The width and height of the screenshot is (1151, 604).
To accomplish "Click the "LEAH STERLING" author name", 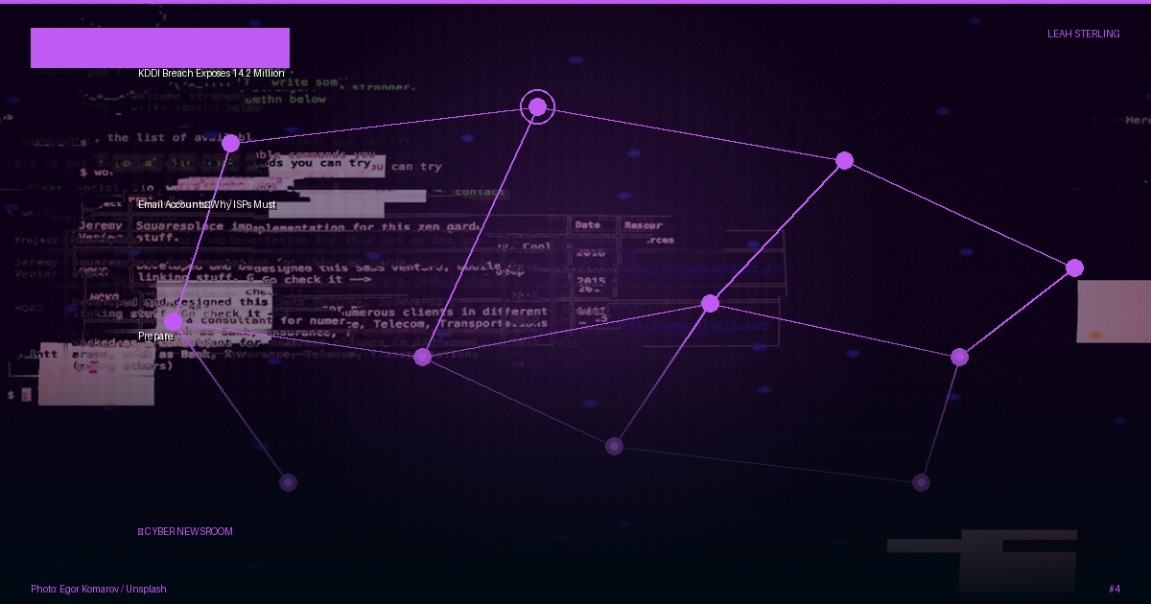I will 1083,34.
